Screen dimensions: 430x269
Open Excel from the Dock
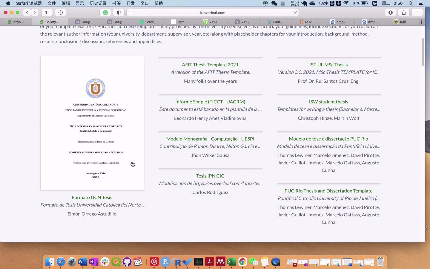(x=231, y=262)
